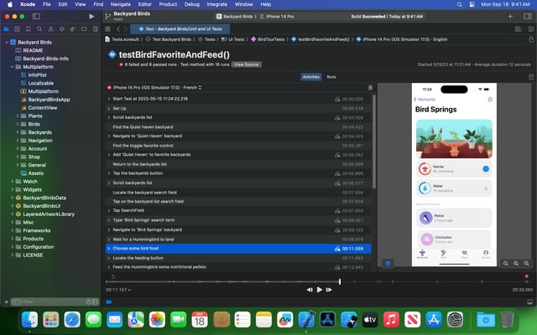Click the timeline playhead marker
The width and height of the screenshot is (537, 335).
click(x=339, y=281)
